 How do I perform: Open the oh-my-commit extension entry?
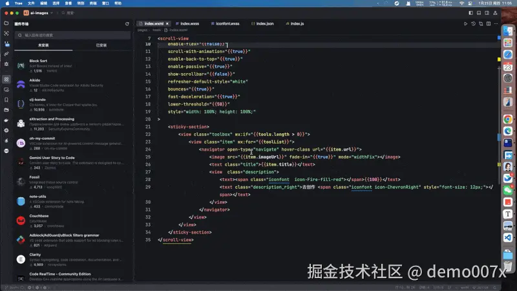(72, 143)
